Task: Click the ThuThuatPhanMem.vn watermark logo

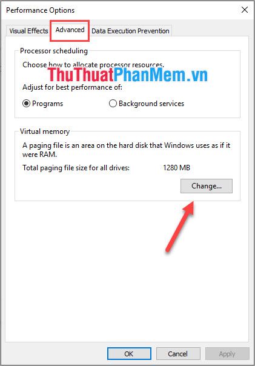Action: click(x=127, y=75)
